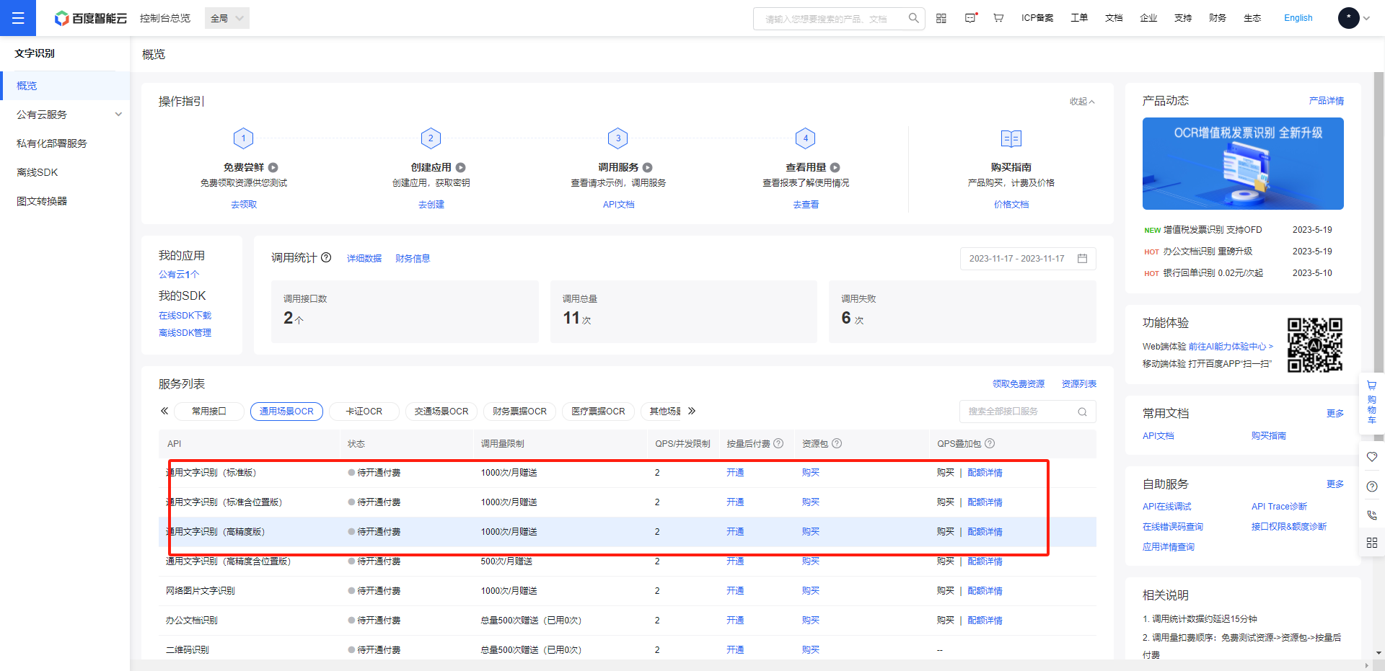Viewport: 1385px width, 671px height.
Task: Open the user avatar menu
Action: coord(1348,18)
